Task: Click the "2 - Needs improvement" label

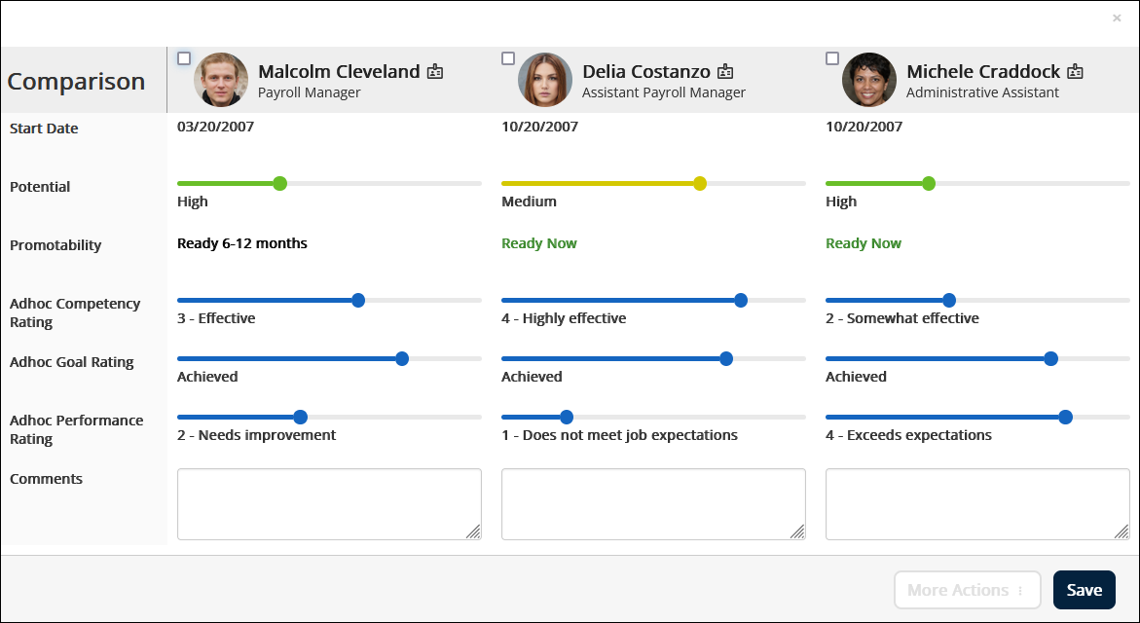Action: coord(257,435)
